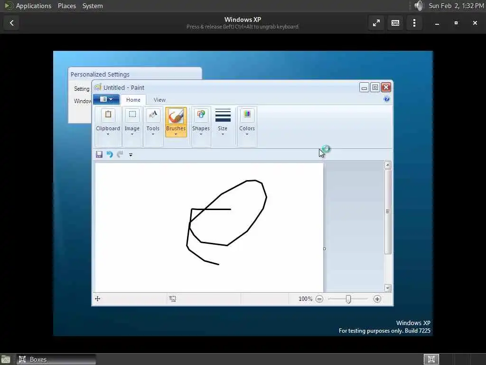Image resolution: width=486 pixels, height=365 pixels.
Task: Select the Brushes tool button
Action: coord(176,122)
